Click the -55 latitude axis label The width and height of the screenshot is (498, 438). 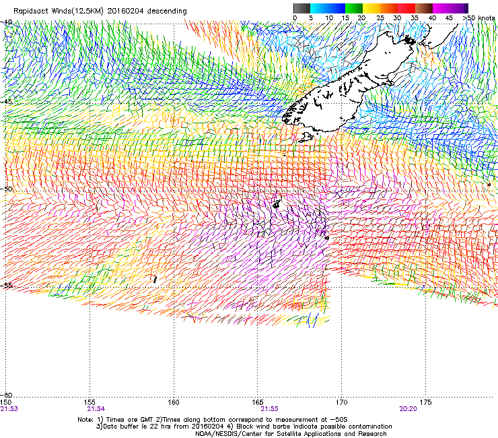[x=6, y=285]
